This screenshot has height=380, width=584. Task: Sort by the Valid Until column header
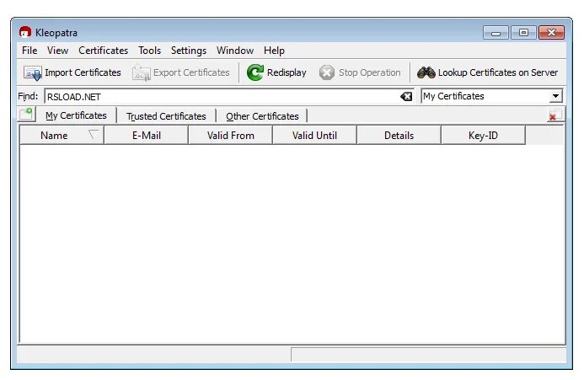314,136
